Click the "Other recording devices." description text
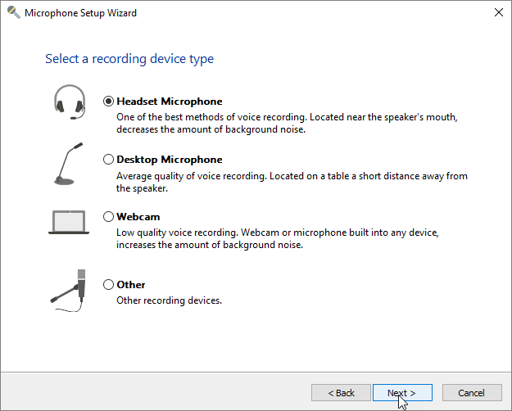Viewport: 512px width, 411px height. coord(169,300)
